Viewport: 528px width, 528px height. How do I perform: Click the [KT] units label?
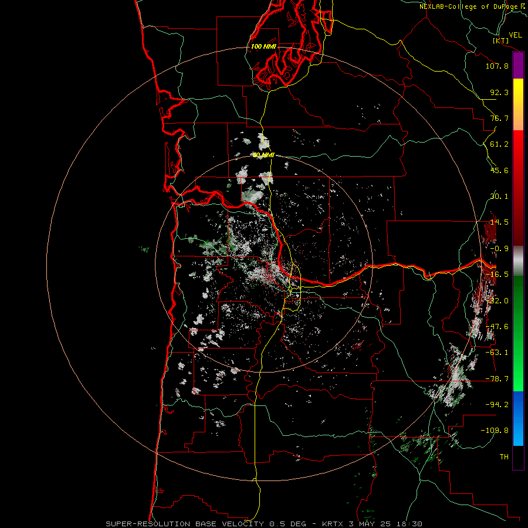tap(501, 40)
